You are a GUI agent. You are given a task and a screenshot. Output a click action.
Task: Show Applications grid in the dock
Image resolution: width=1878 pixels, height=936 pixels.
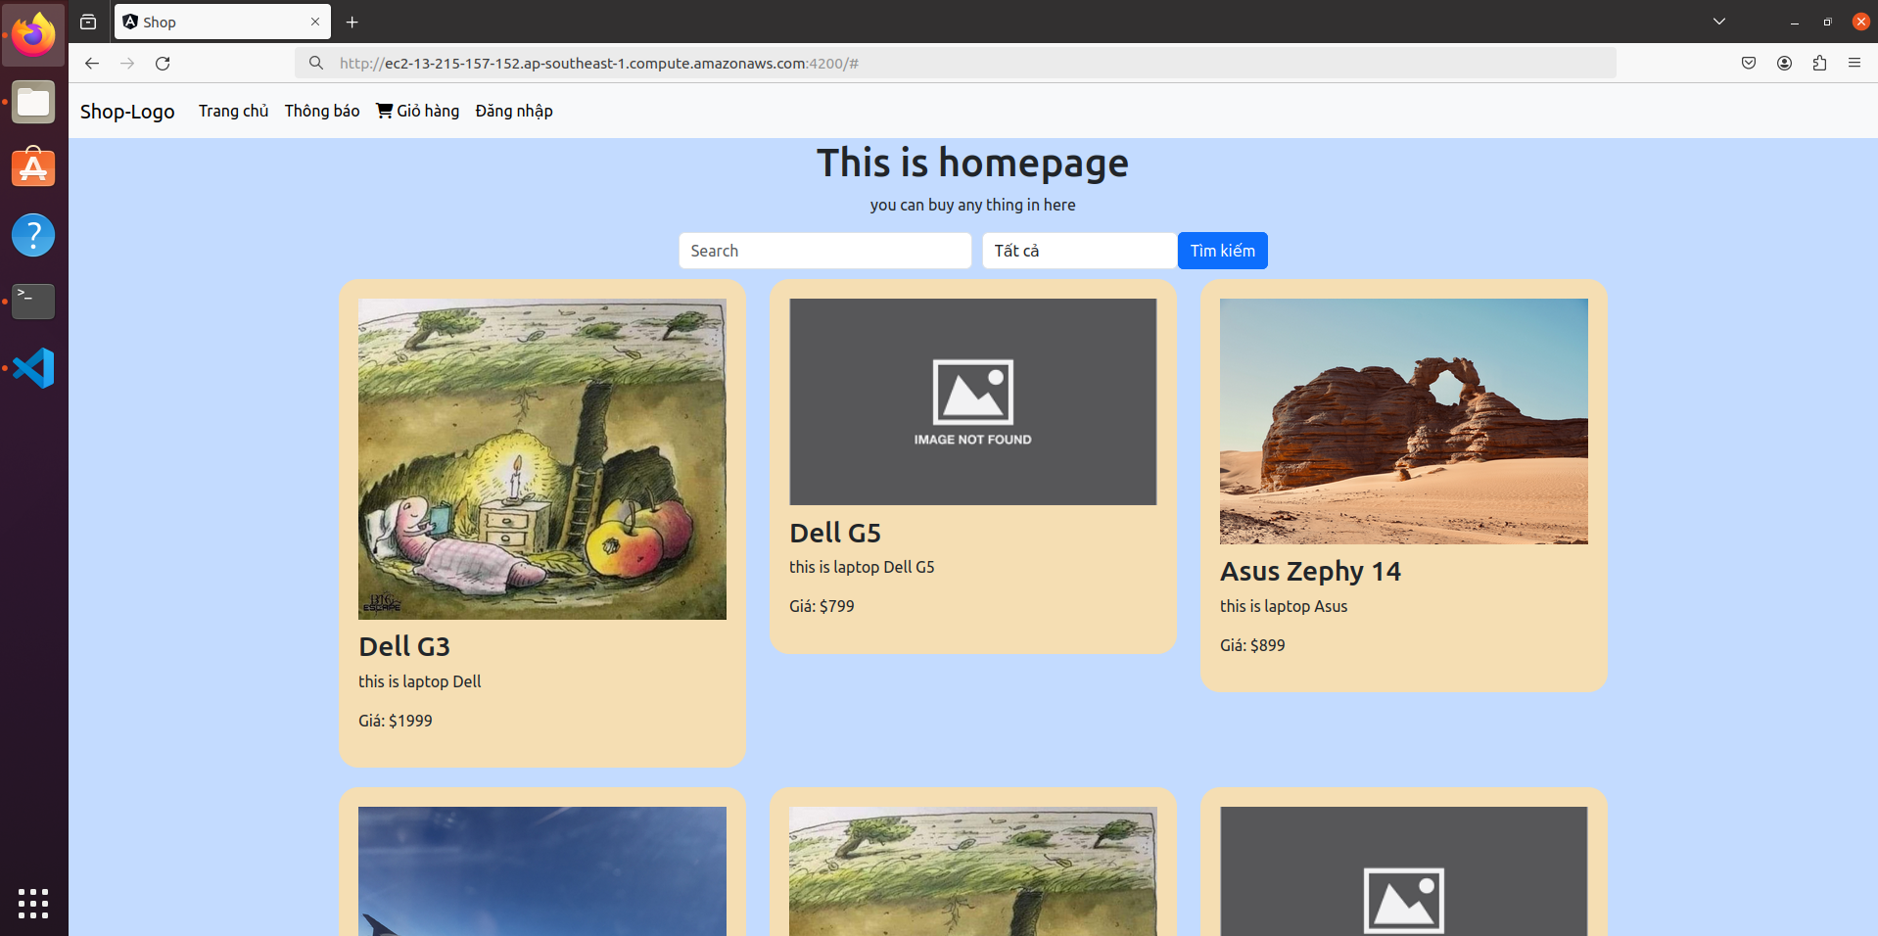click(33, 903)
